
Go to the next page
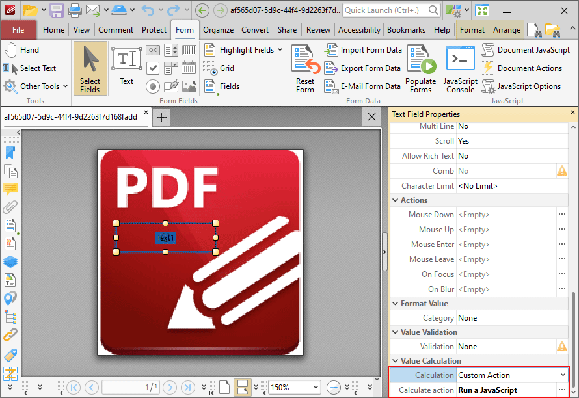click(x=170, y=388)
